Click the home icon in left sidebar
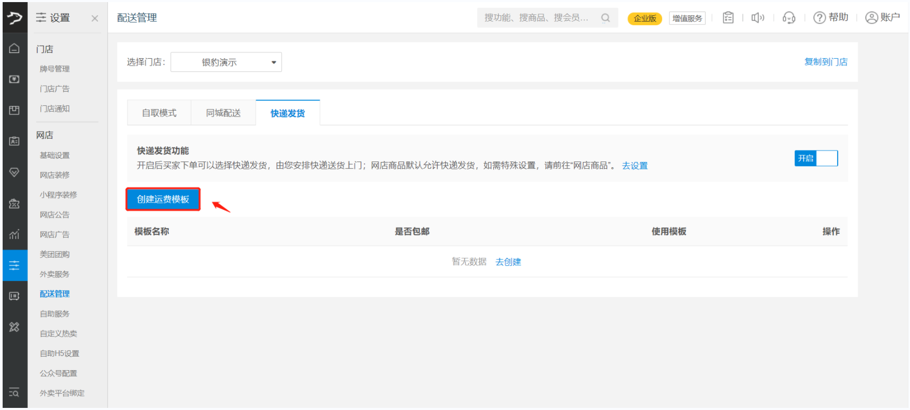 [x=14, y=49]
